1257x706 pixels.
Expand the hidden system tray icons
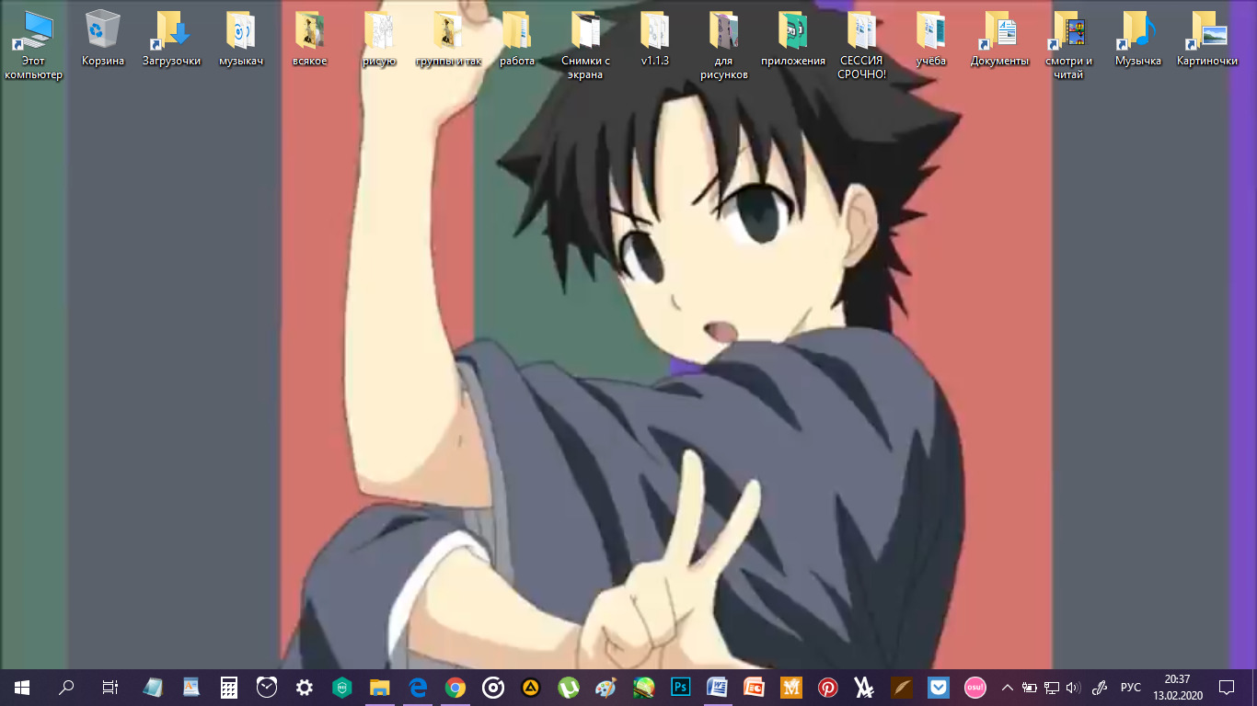(1007, 687)
